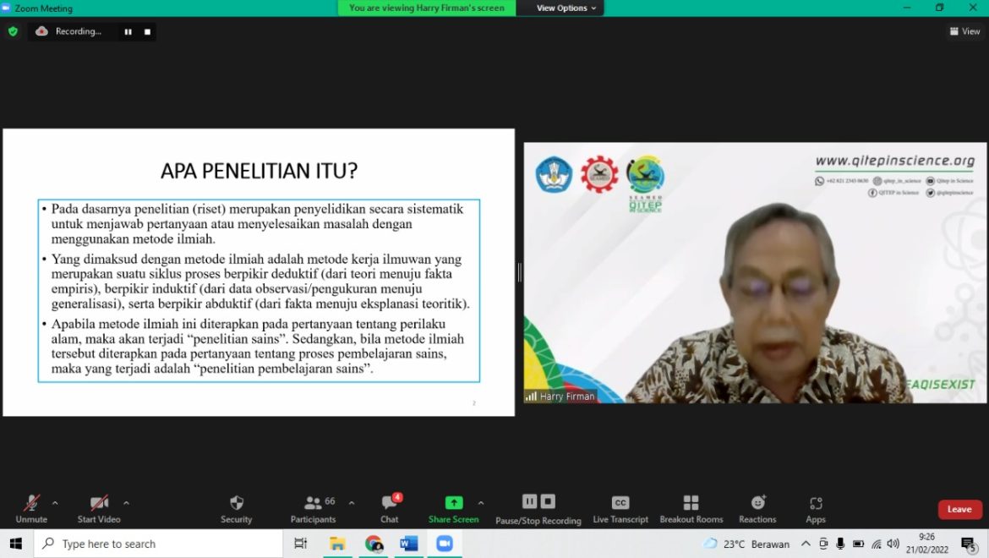Open Zoom Apps
This screenshot has height=558, width=989.
[815, 506]
